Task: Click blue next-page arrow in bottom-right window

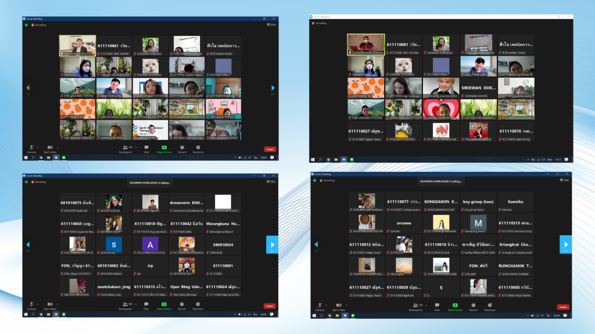Action: pos(565,245)
